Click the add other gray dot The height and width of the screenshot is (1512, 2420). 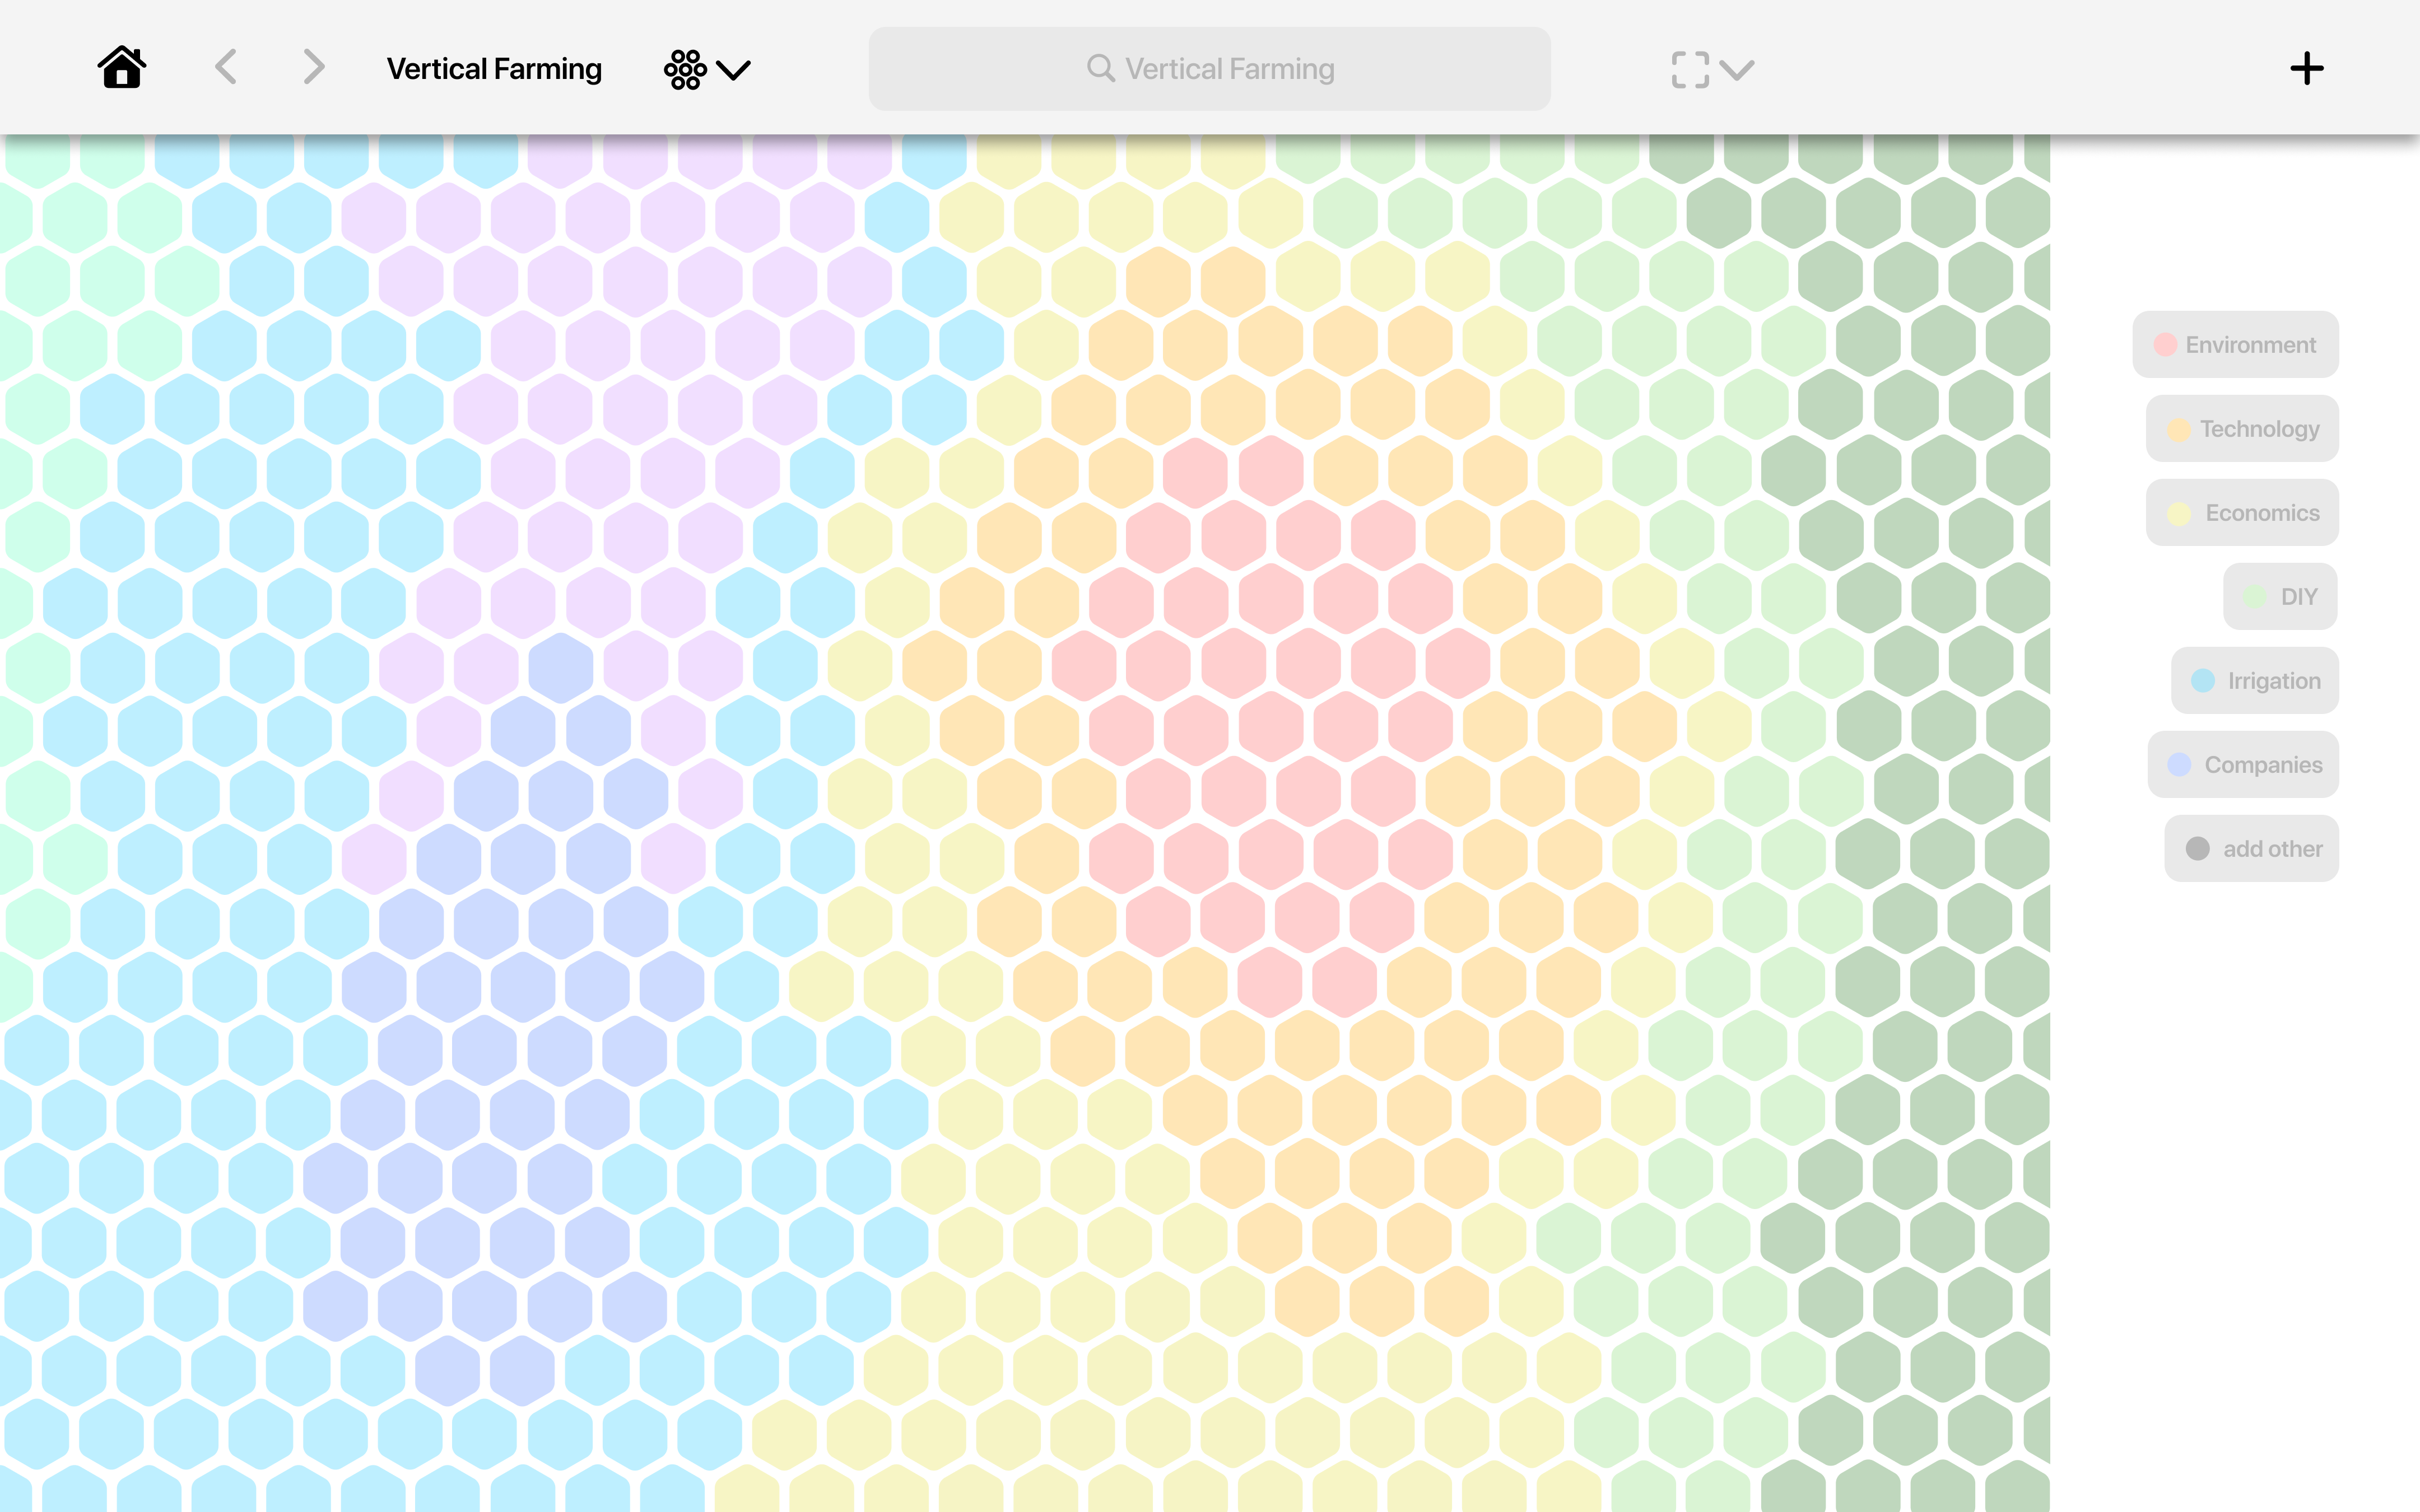(x=2197, y=849)
